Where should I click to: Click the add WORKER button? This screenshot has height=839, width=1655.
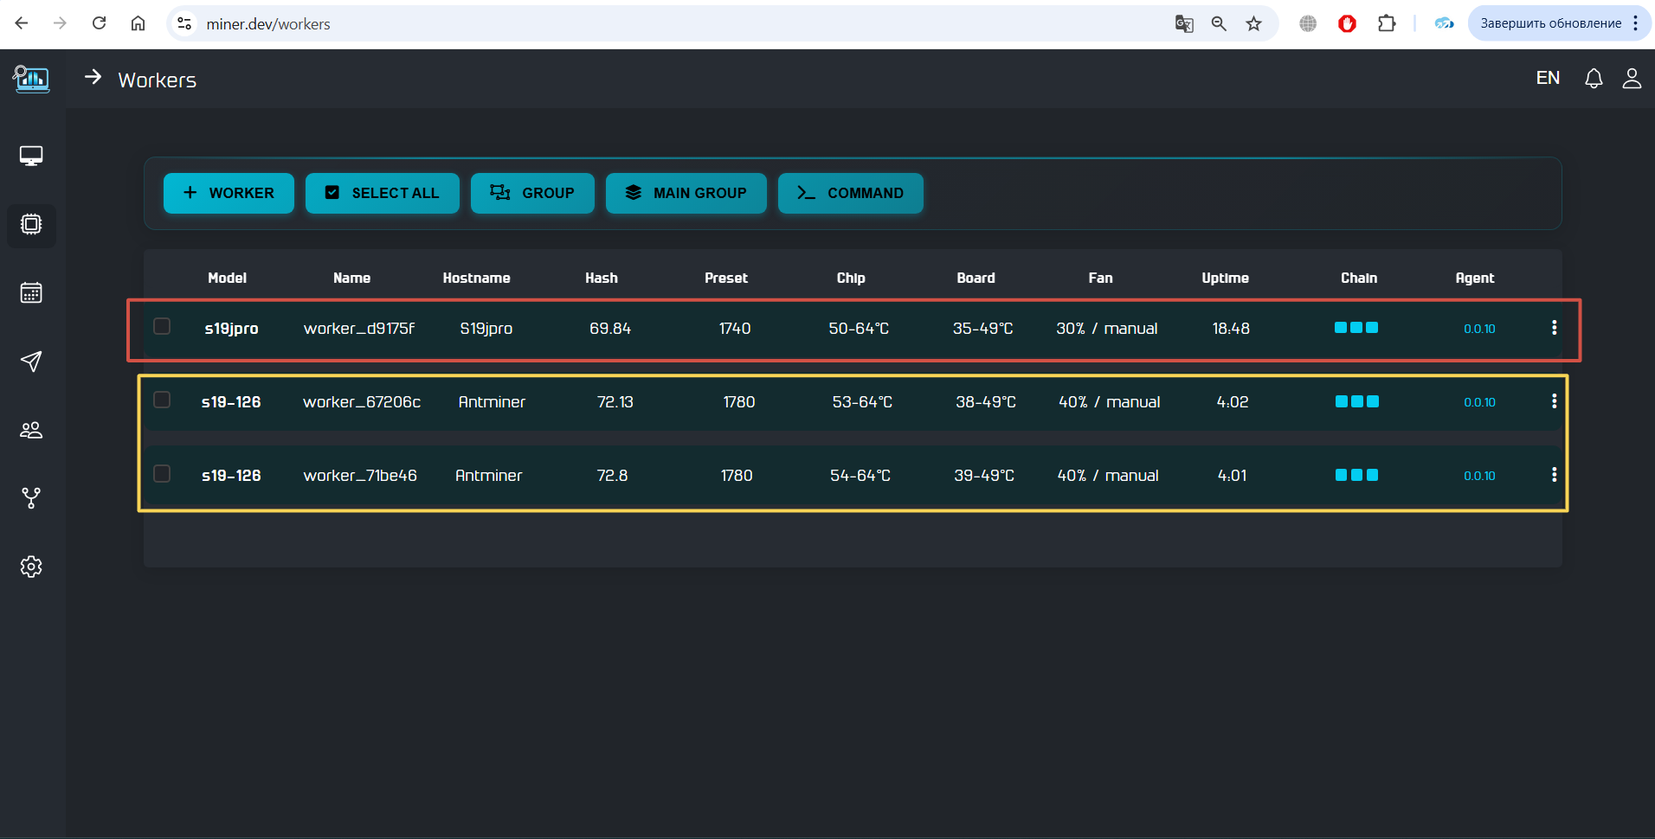click(229, 193)
